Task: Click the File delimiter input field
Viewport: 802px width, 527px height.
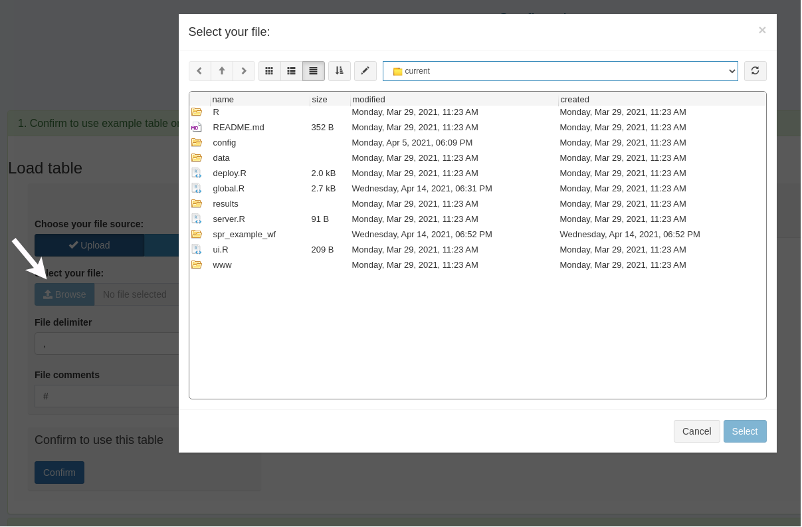Action: (x=107, y=344)
